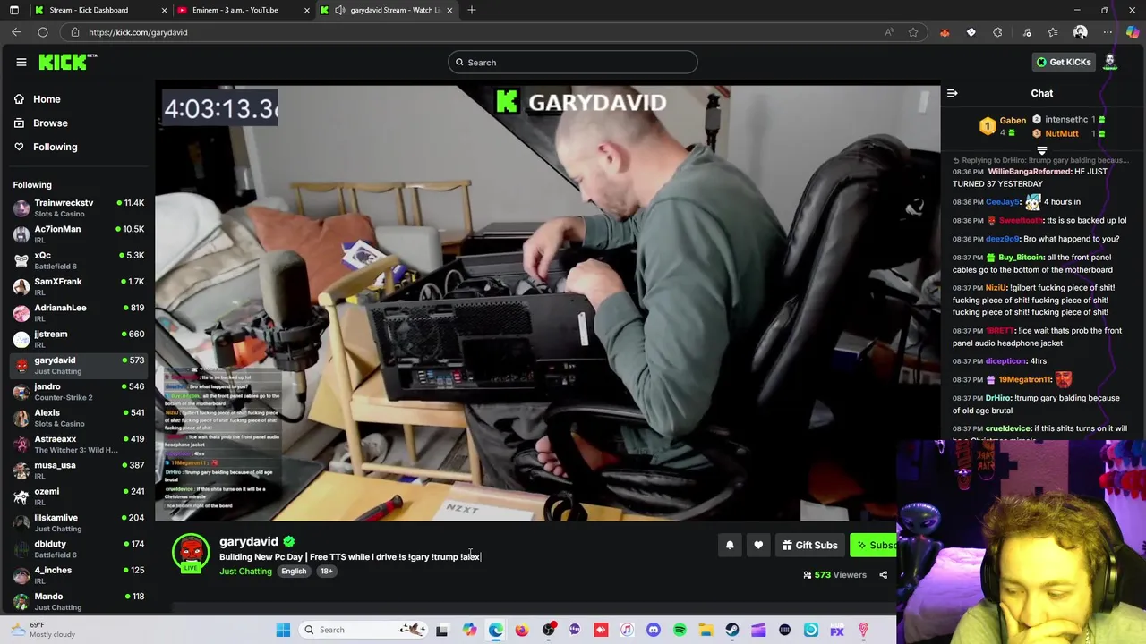Select the garydavid Stream browser tab

387,10
